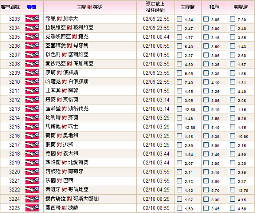Click the league icon for match 3213

[32, 109]
